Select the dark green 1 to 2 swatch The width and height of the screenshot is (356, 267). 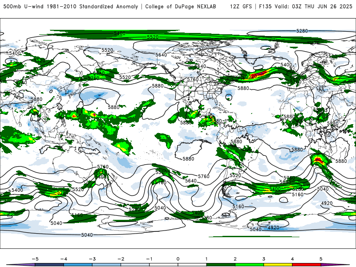(221, 265)
